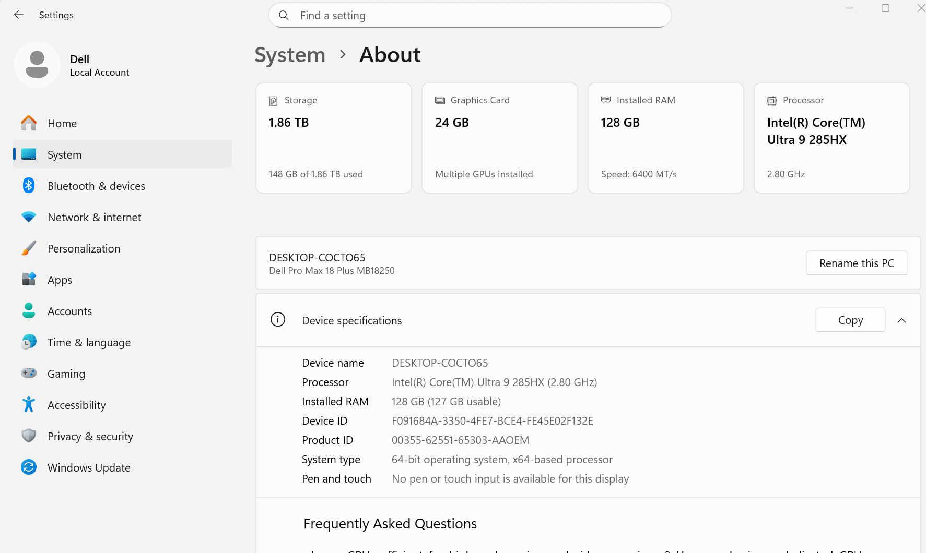Click the Personalization paintbrush icon

tap(29, 248)
